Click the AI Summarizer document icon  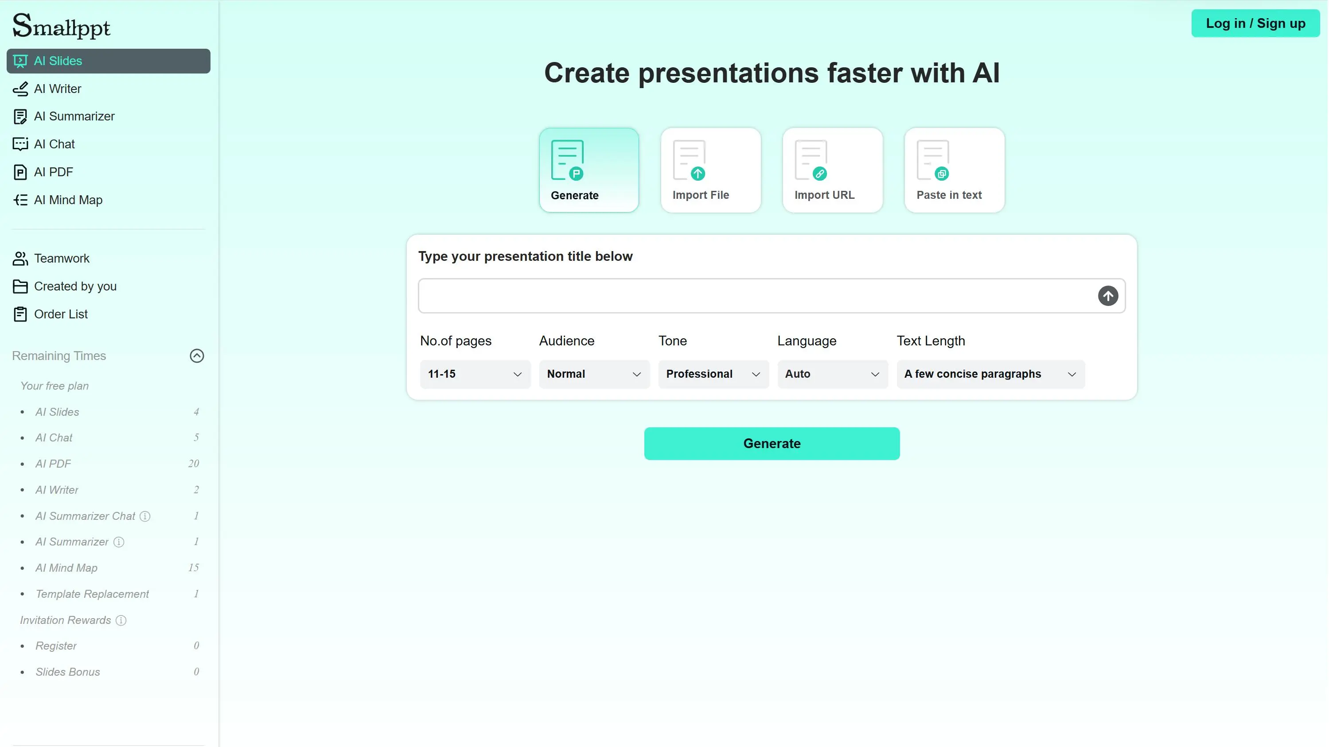click(20, 116)
